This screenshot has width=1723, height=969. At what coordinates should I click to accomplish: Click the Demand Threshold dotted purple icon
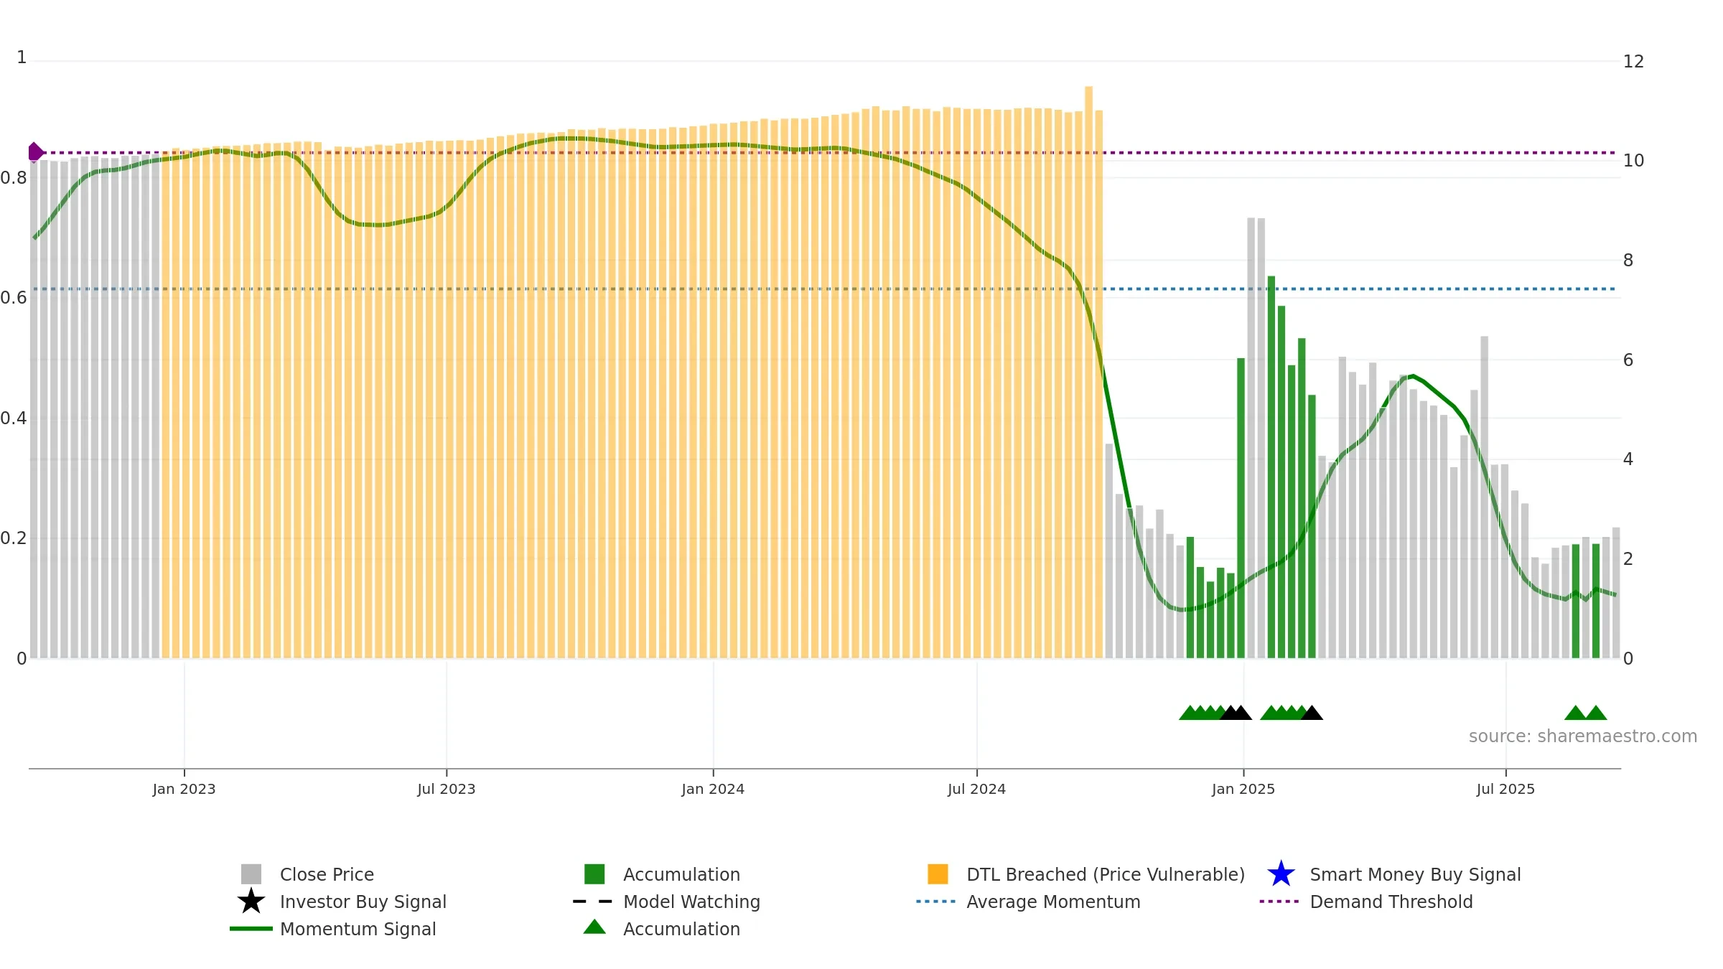[1279, 902]
